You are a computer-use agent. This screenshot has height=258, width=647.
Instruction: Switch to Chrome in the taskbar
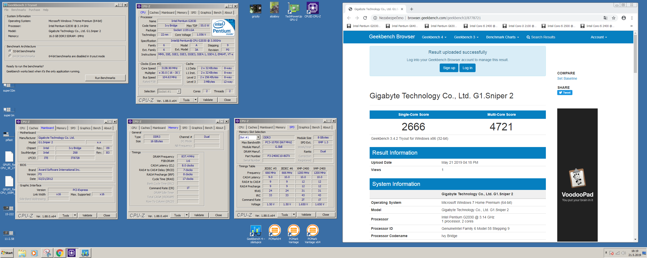[60, 253]
